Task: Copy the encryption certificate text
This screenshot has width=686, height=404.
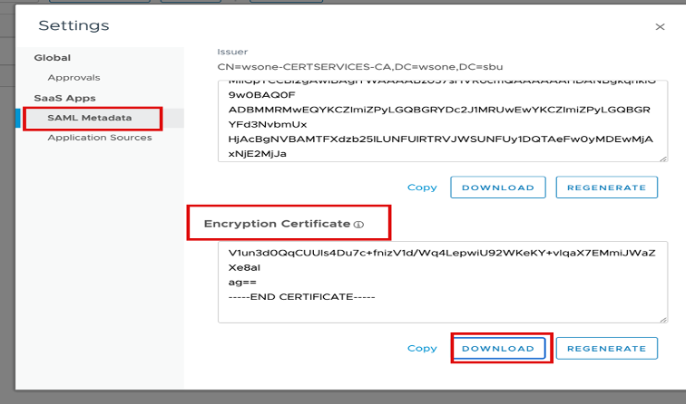Action: pyautogui.click(x=422, y=348)
